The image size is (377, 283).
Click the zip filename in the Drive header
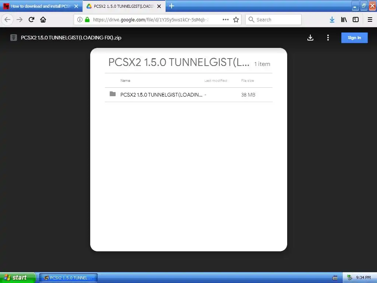[71, 38]
